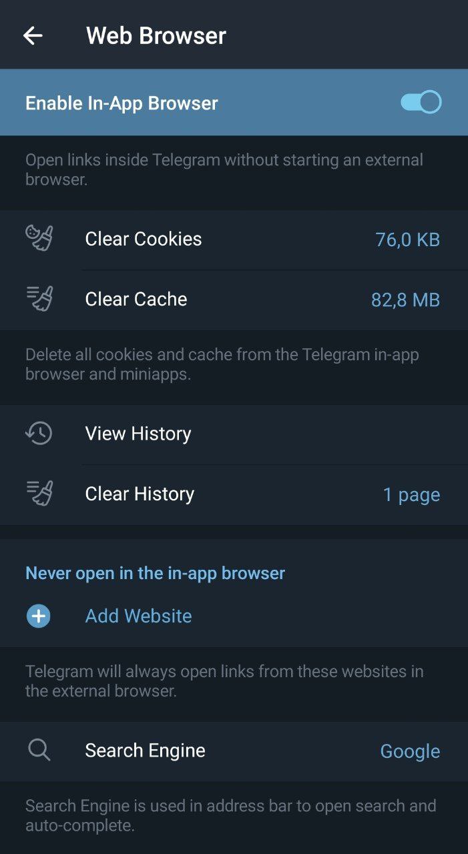
Task: Click the Clear History broom icon
Action: tap(39, 494)
